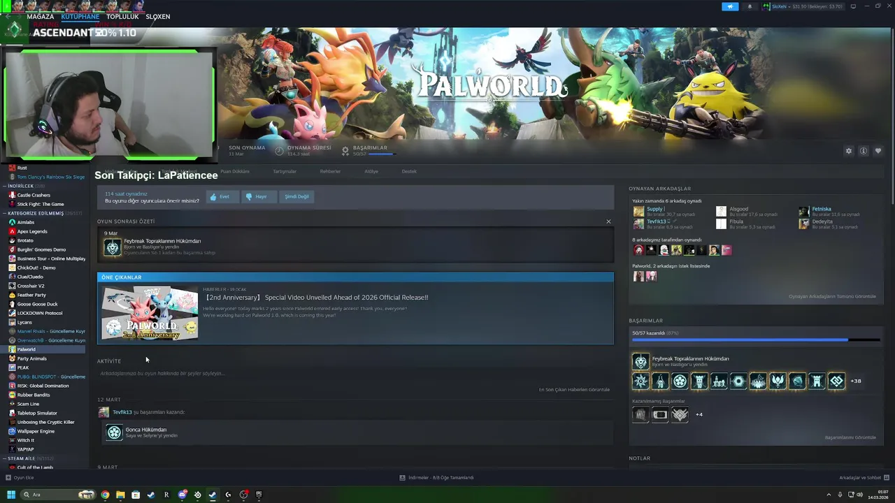The image size is (895, 503).
Task: Open the Tartışmalar tab
Action: coord(285,171)
